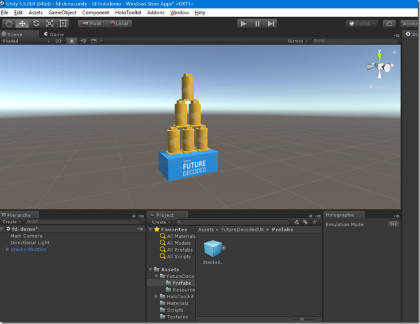The height and width of the screenshot is (324, 420).
Task: Select the Rotate tool
Action: tap(36, 24)
